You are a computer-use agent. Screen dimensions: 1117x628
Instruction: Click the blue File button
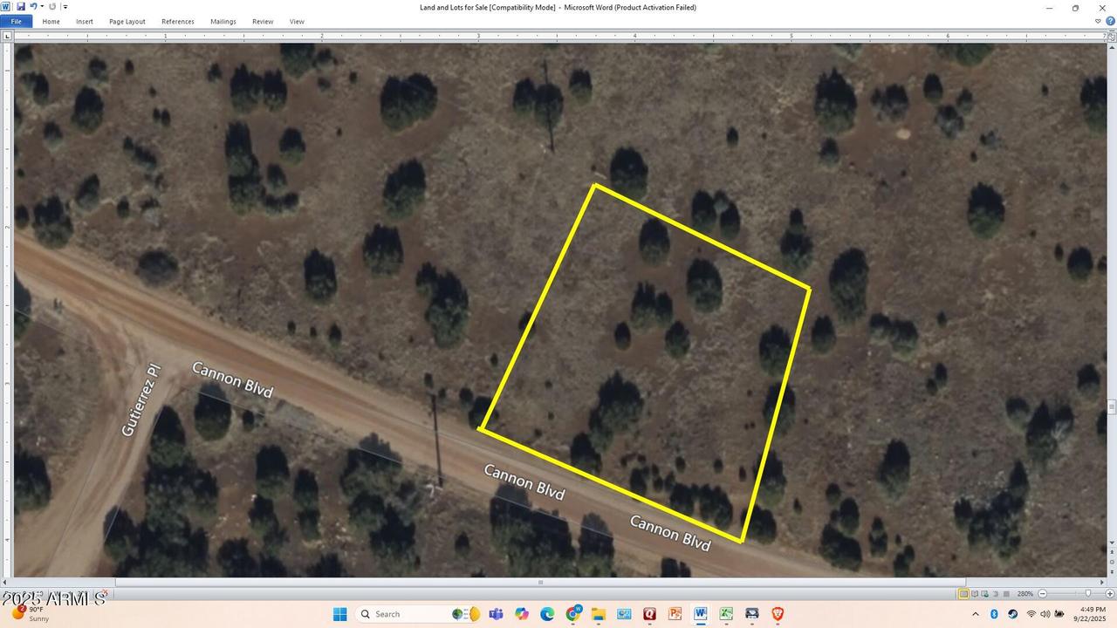[16, 22]
